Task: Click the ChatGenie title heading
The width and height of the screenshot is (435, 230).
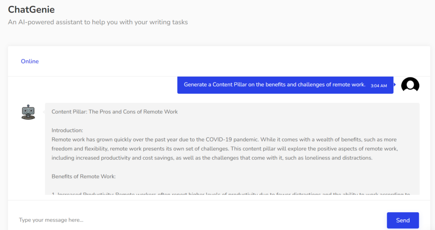Action: click(31, 9)
